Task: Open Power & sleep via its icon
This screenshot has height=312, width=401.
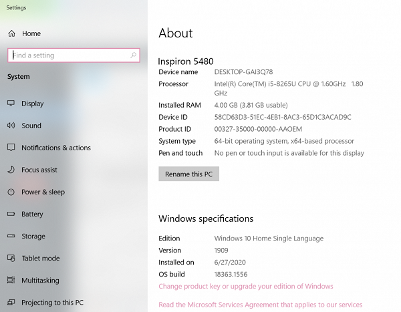Action: tap(11, 192)
